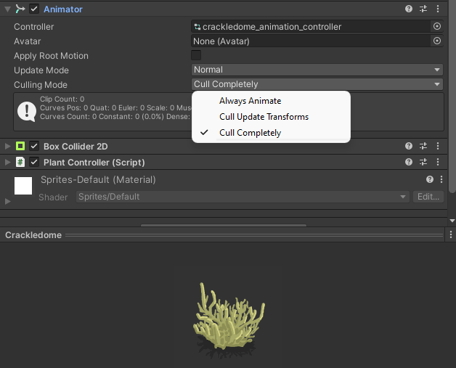Enable the Apply Root Motion checkbox

(x=196, y=56)
